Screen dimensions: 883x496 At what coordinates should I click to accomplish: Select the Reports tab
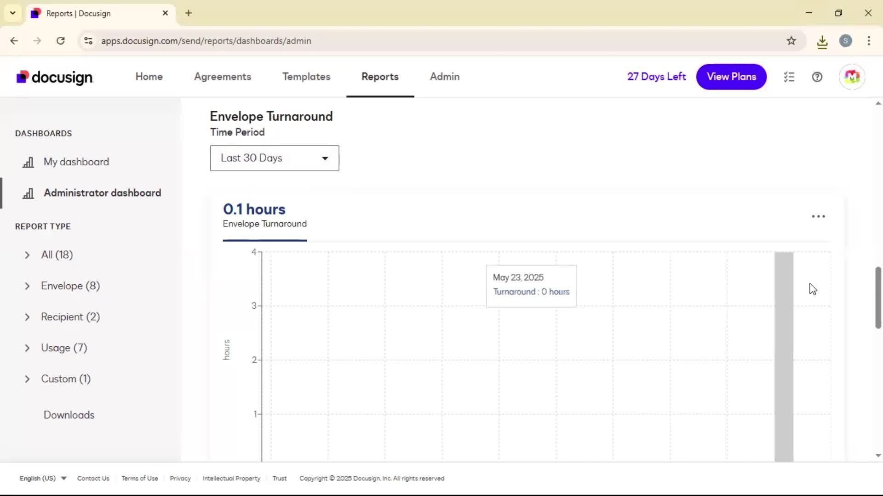[380, 77]
